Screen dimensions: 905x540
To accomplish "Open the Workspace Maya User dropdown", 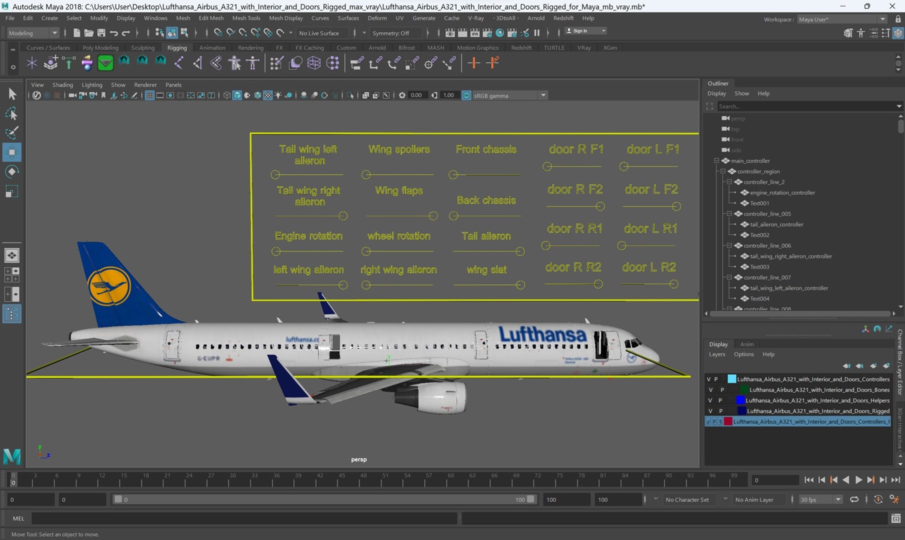I will point(841,19).
